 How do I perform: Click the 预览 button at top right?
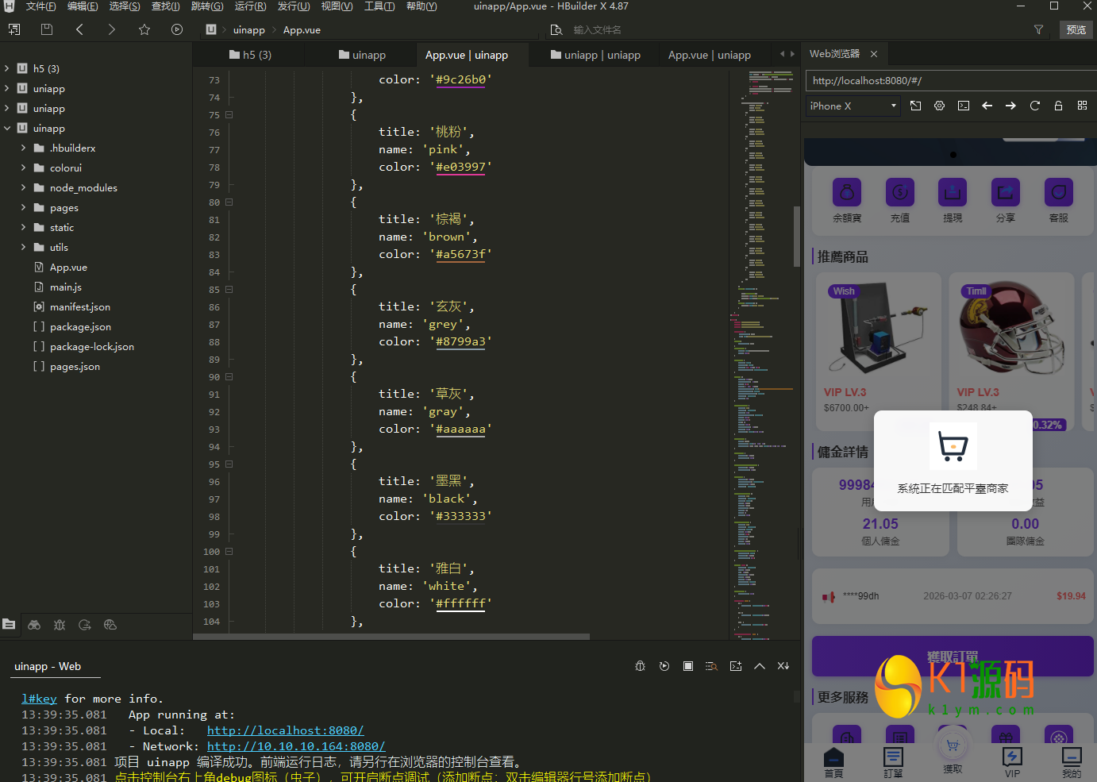pyautogui.click(x=1076, y=29)
